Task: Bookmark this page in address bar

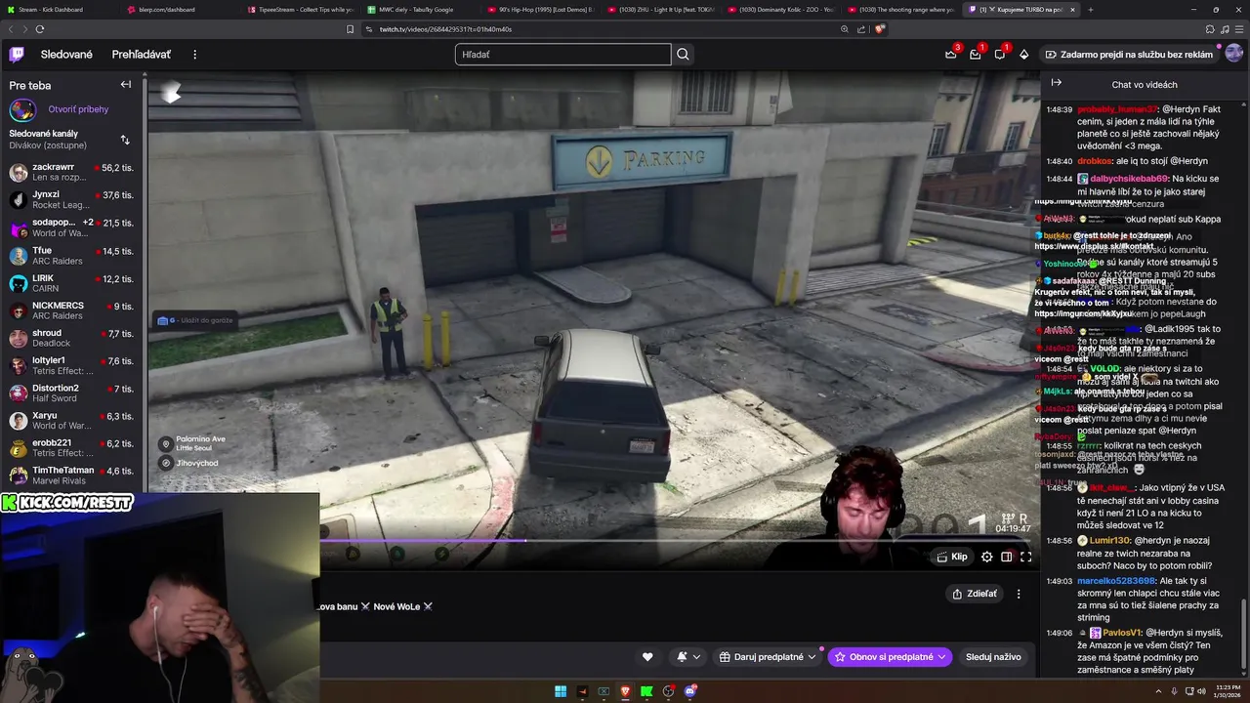Action: tap(351, 29)
